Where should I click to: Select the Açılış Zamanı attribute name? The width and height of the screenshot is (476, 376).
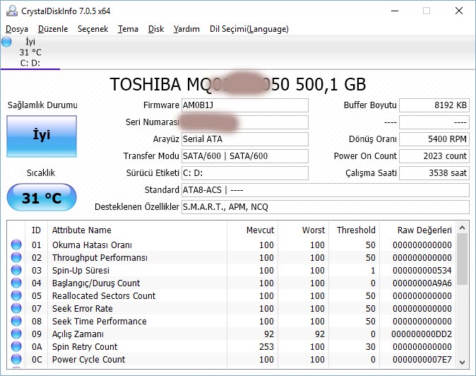tap(78, 334)
